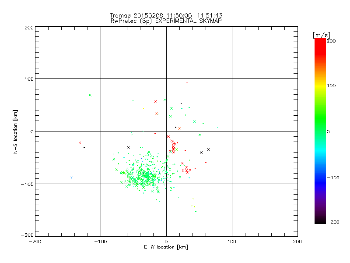The image size is (350, 263).
Task: Click the blue X marker at far lower-left
Action: coord(71,178)
